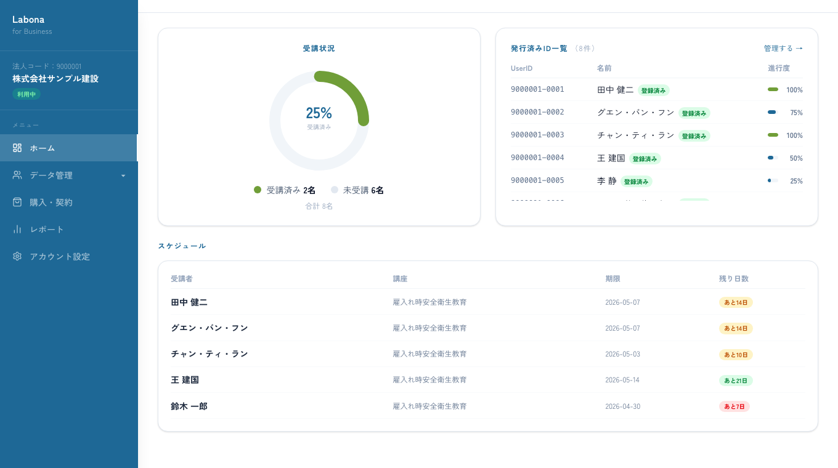
Task: Click the データ管理 people icon
Action: click(17, 175)
